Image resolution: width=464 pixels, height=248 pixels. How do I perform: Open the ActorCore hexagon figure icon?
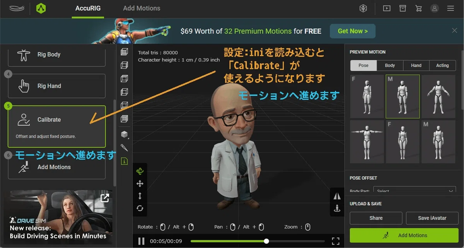coord(363,8)
